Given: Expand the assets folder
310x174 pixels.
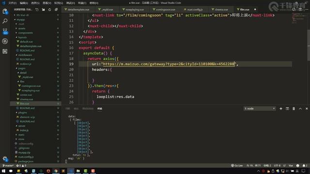Looking at the screenshot, I should (22, 29).
